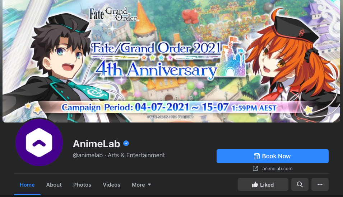This screenshot has width=343, height=197.
Task: Go to the Photos tab
Action: coord(82,185)
